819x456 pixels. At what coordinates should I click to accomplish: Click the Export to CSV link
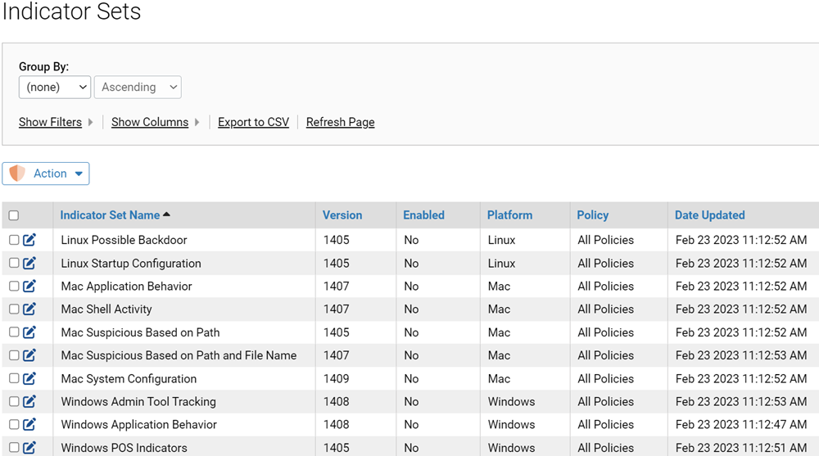coord(253,122)
